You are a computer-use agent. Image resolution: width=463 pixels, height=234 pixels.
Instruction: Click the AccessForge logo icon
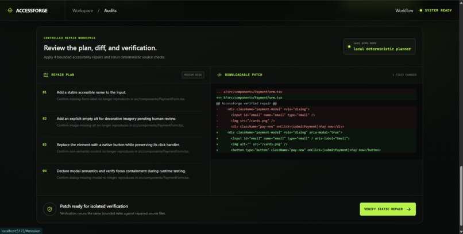(x=10, y=10)
